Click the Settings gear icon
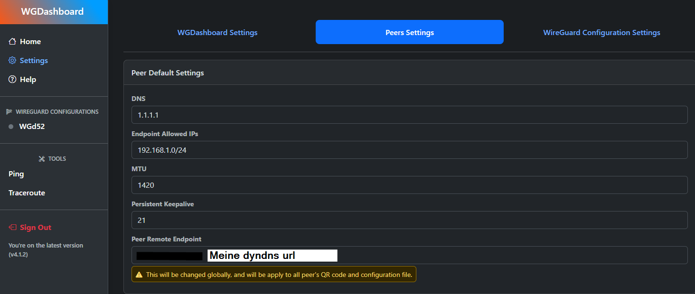The image size is (695, 294). 12,61
